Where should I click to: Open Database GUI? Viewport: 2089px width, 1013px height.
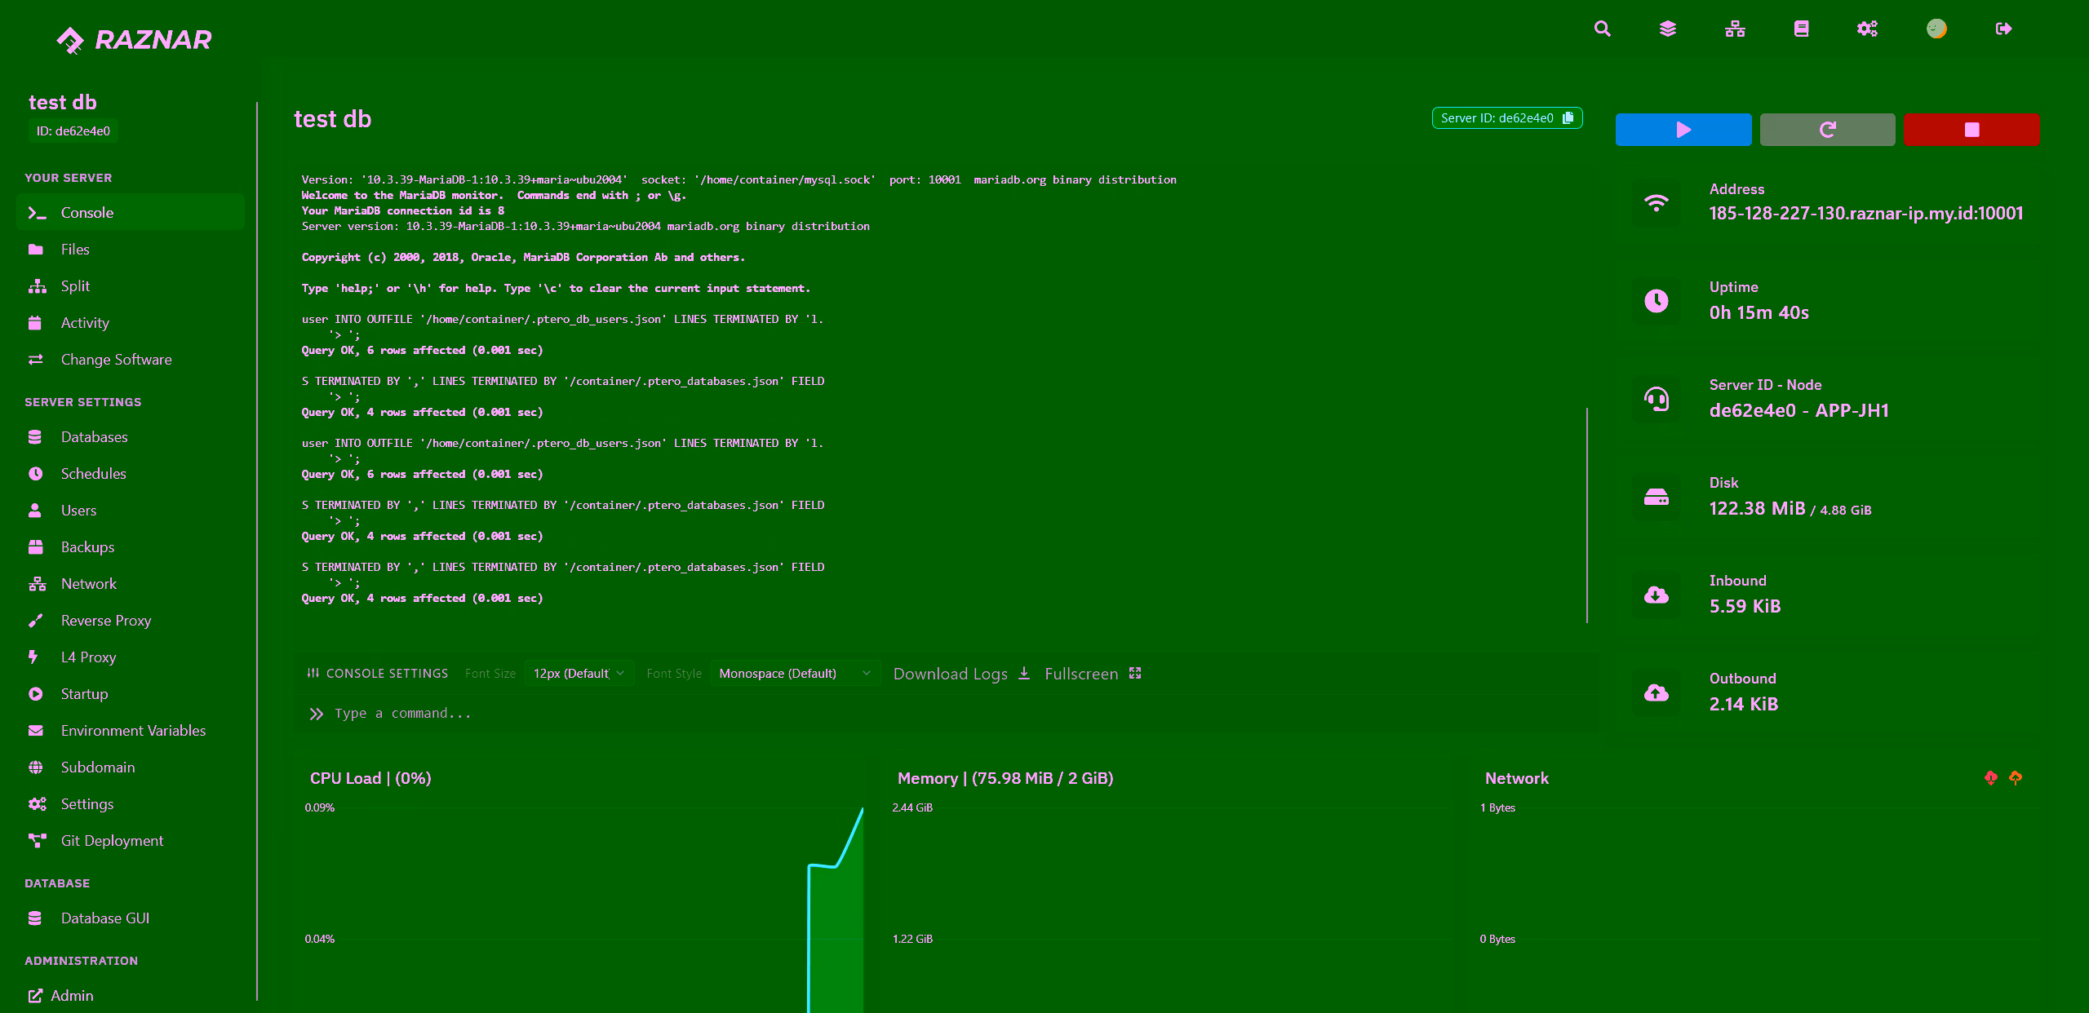point(131,918)
